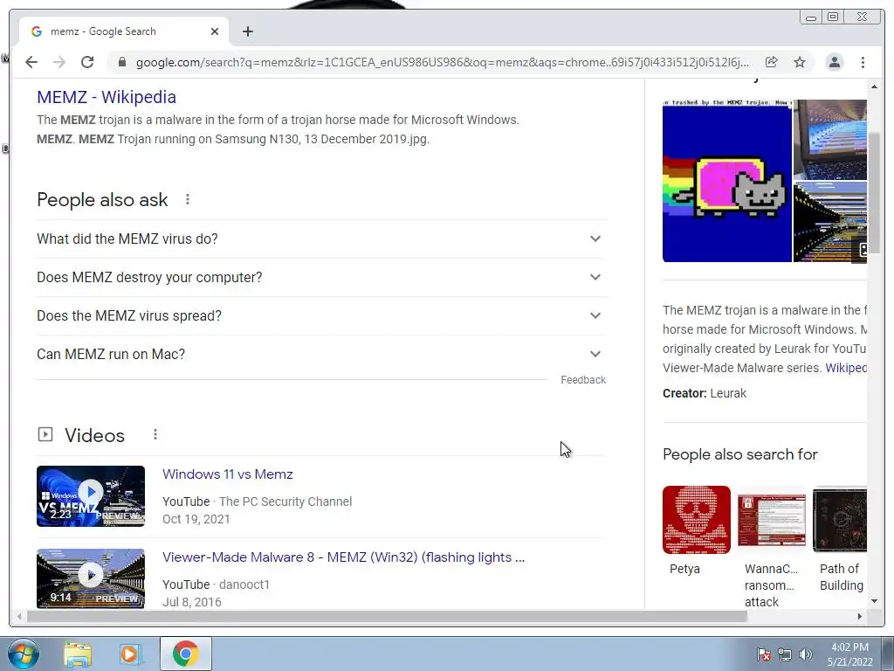Select the Petya related search card
This screenshot has width=894, height=671.
[x=696, y=530]
